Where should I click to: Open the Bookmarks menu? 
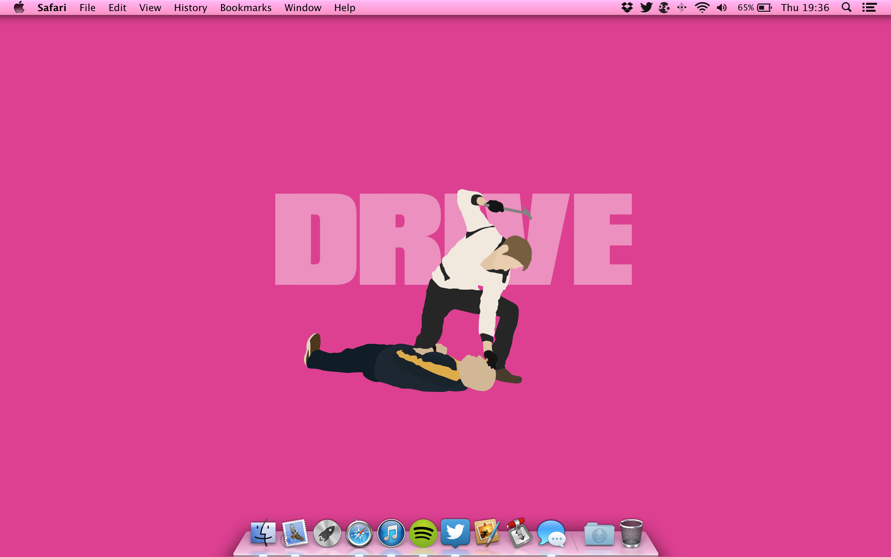point(246,7)
